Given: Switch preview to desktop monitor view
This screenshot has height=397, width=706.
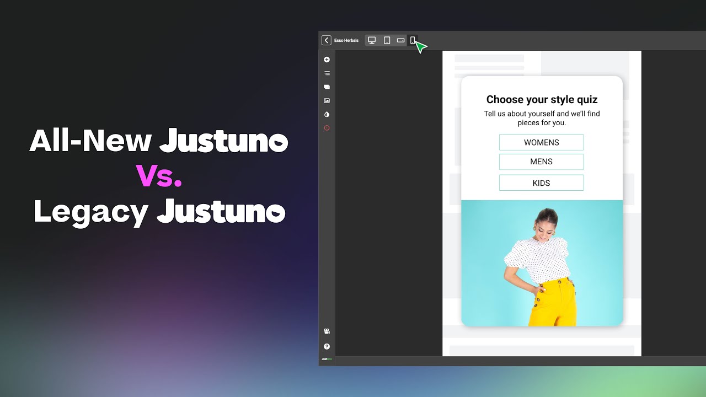Looking at the screenshot, I should 372,40.
